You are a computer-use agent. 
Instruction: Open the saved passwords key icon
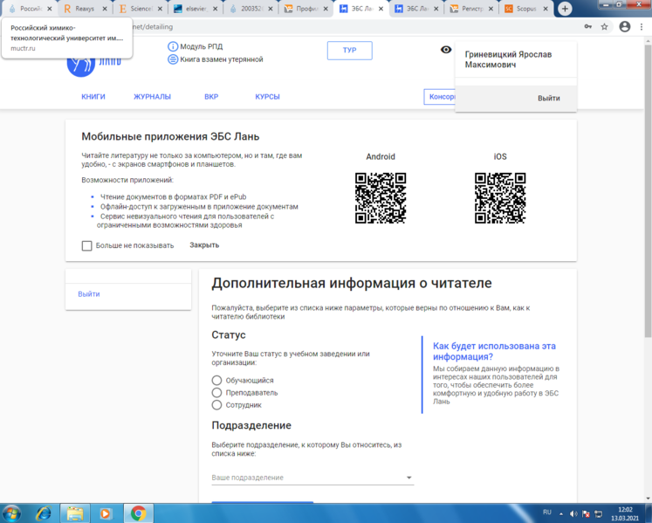587,26
